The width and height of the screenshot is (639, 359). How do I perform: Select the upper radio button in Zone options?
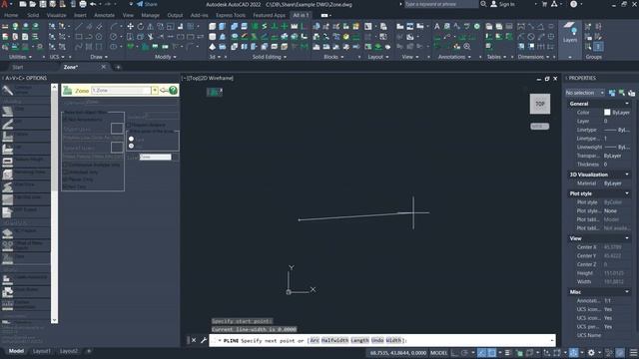pos(131,139)
